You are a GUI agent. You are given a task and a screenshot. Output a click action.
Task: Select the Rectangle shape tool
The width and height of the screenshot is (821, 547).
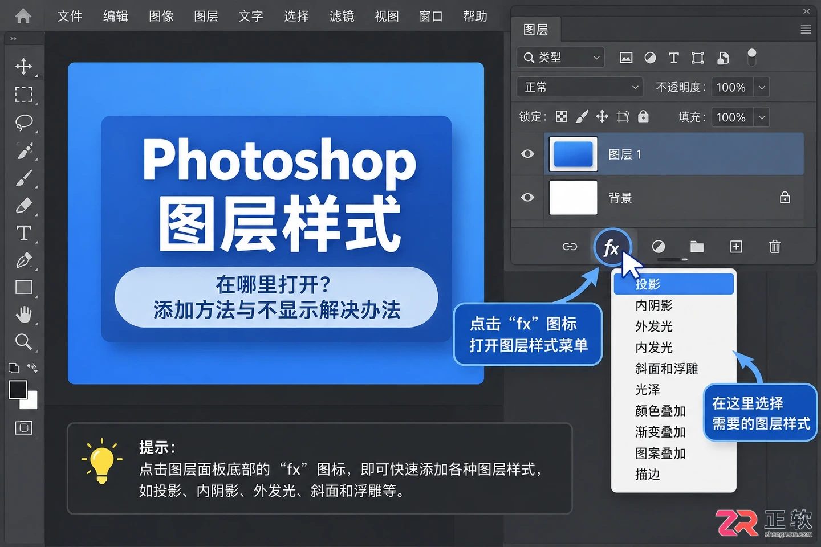[23, 287]
